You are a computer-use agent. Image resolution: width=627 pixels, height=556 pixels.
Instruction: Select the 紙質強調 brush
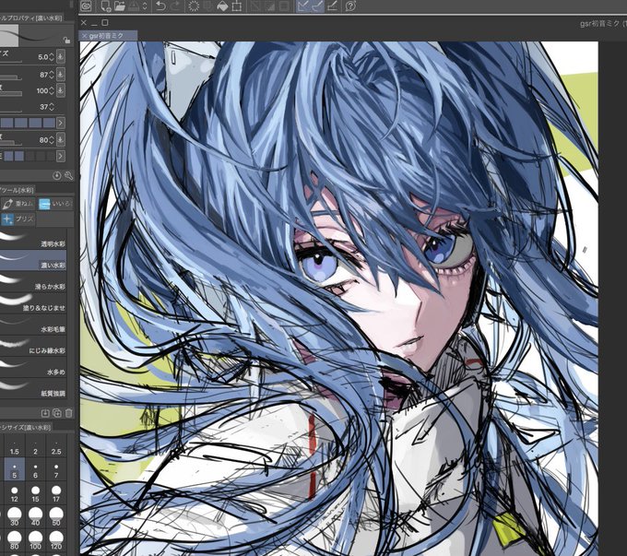[33, 388]
